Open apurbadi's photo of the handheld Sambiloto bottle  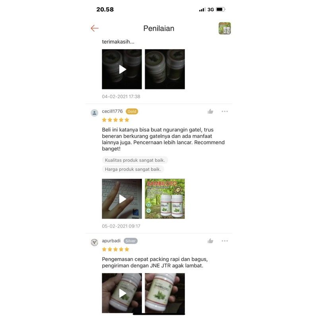165,293
